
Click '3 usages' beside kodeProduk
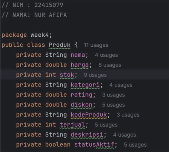[128, 115]
